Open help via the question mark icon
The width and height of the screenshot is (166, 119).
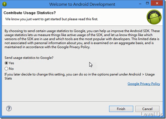9,109
